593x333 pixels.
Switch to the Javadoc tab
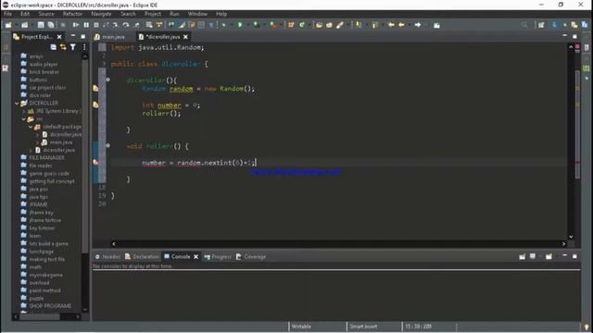[107, 257]
